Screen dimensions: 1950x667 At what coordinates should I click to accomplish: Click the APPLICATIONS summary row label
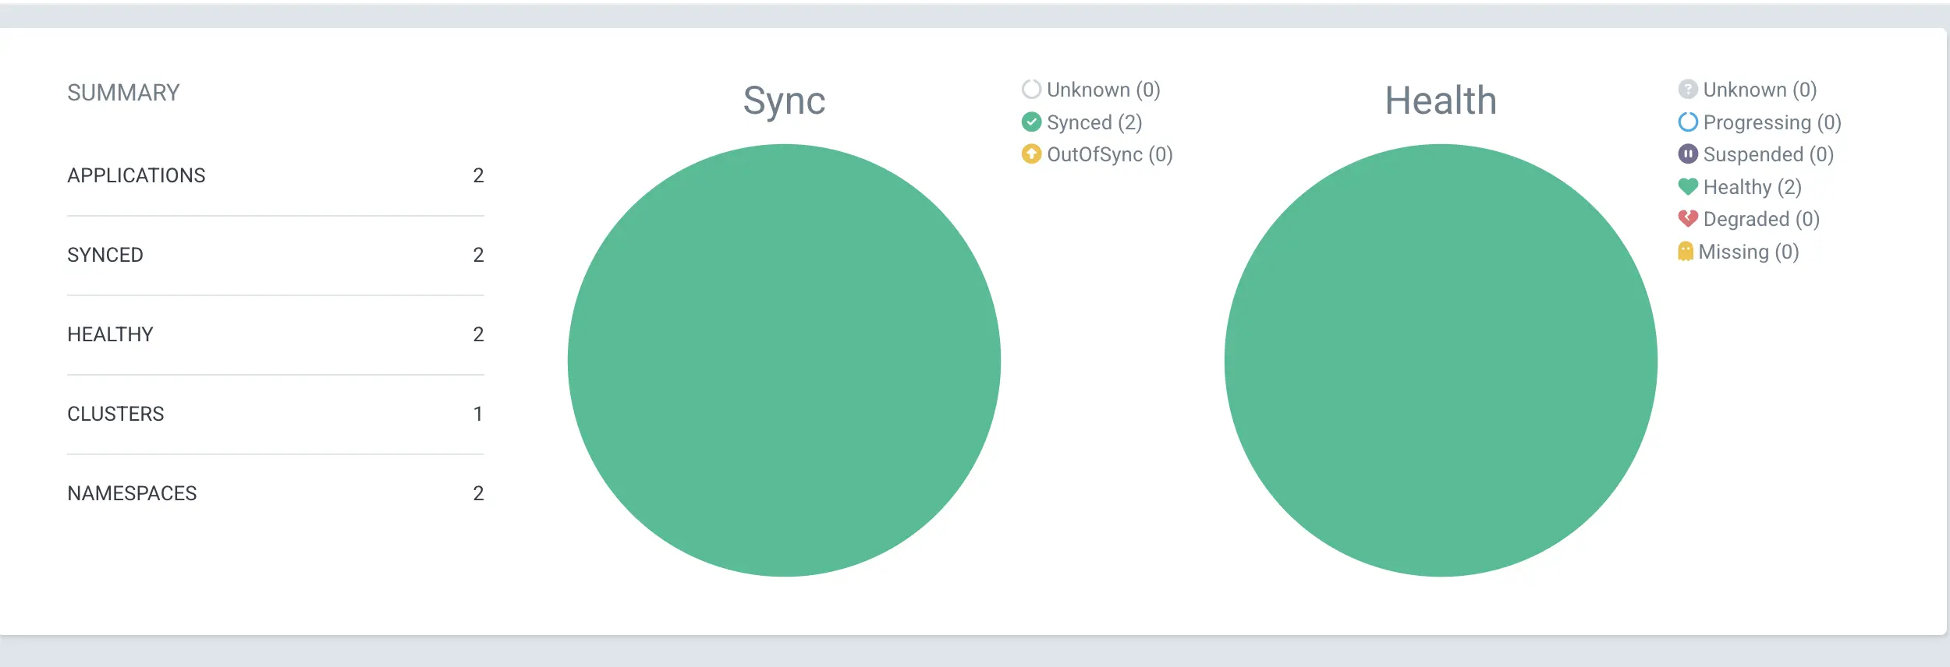coord(136,175)
